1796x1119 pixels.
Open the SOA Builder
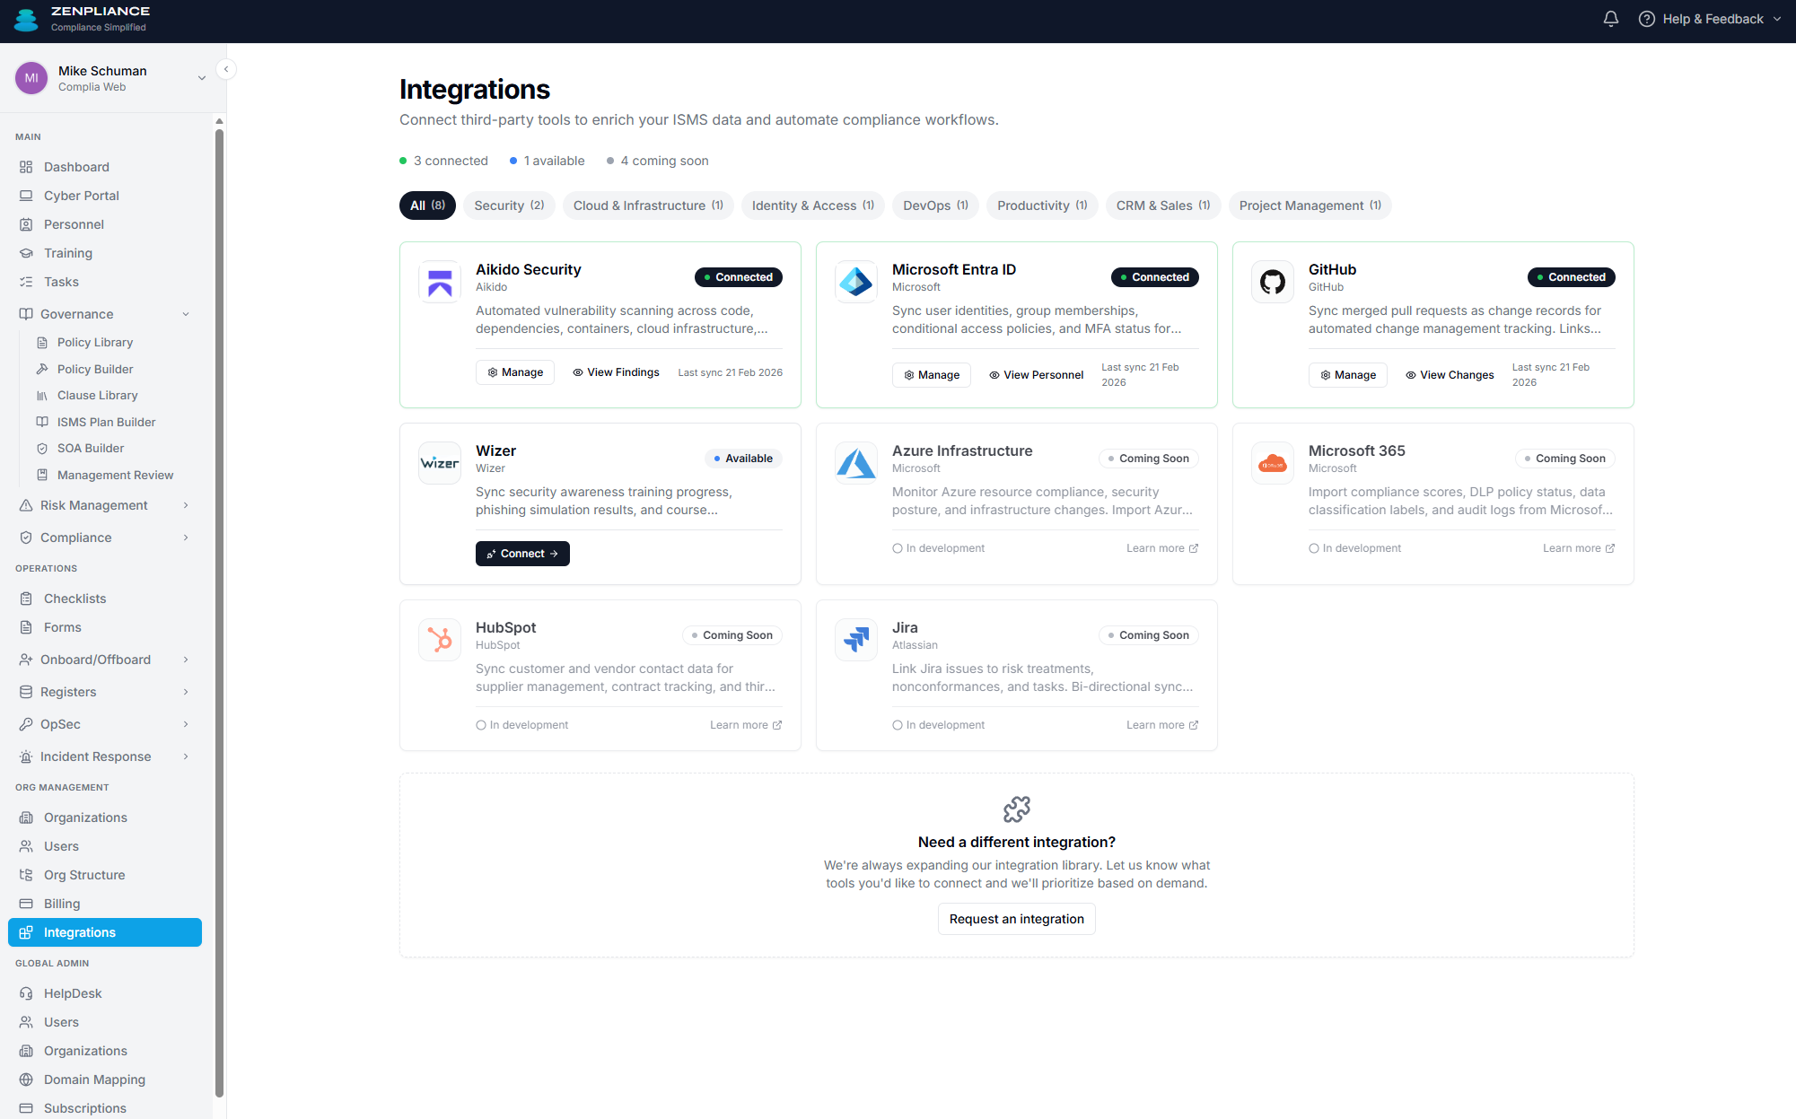click(91, 448)
